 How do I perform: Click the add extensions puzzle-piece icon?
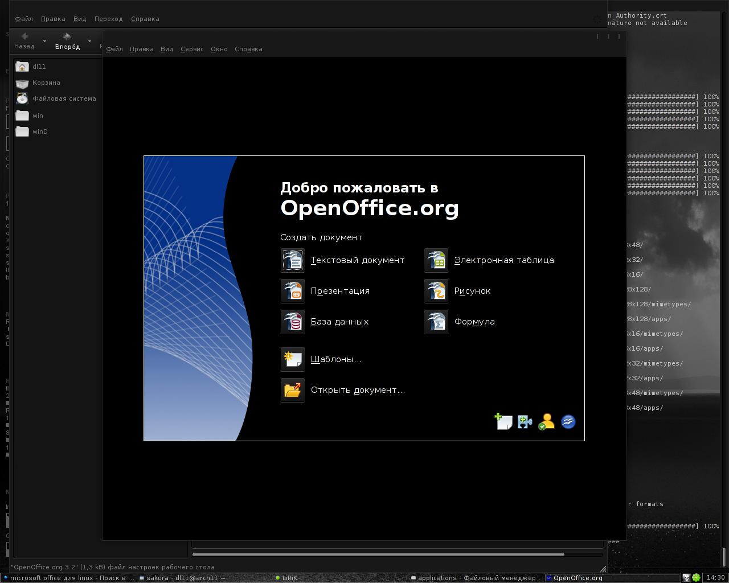[525, 422]
